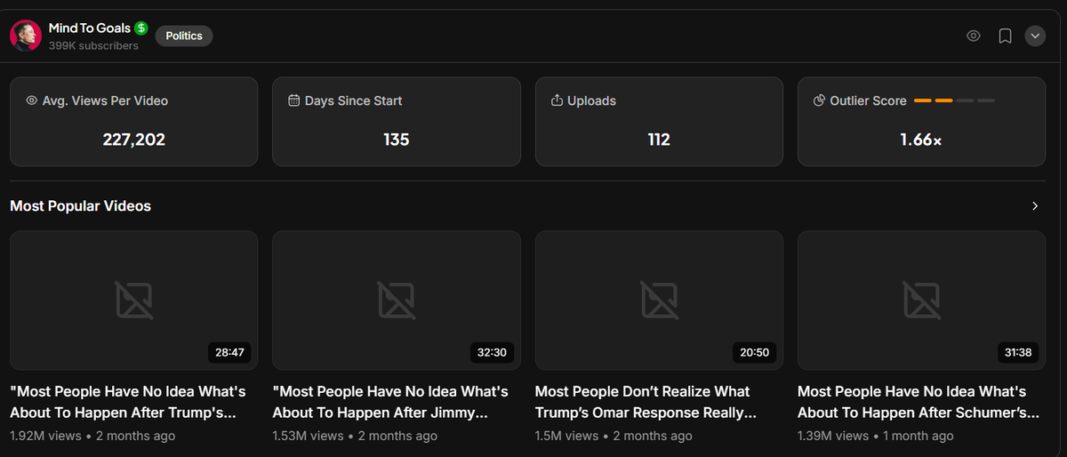
Task: Click the Days Since Start label
Action: tap(354, 100)
